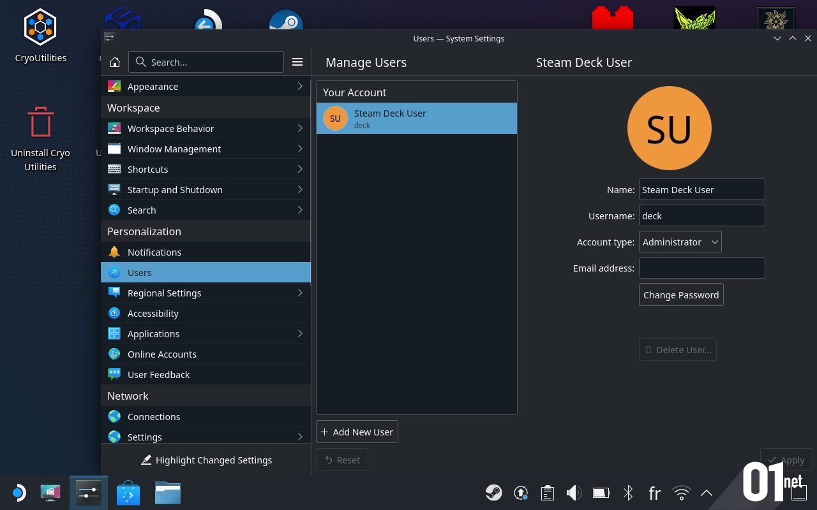817x510 pixels.
Task: Click the Search magnifier sidebar icon
Action: [114, 210]
